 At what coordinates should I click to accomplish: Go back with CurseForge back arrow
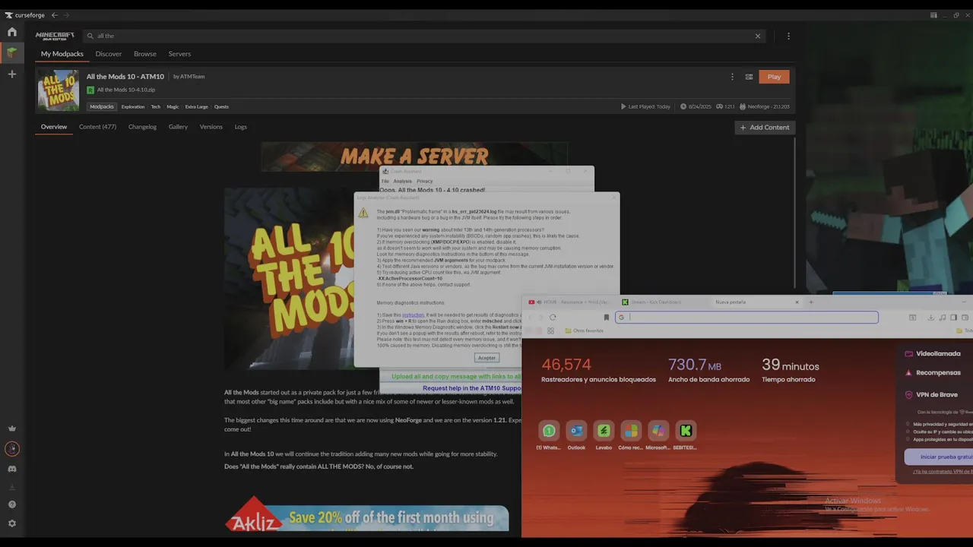54,15
